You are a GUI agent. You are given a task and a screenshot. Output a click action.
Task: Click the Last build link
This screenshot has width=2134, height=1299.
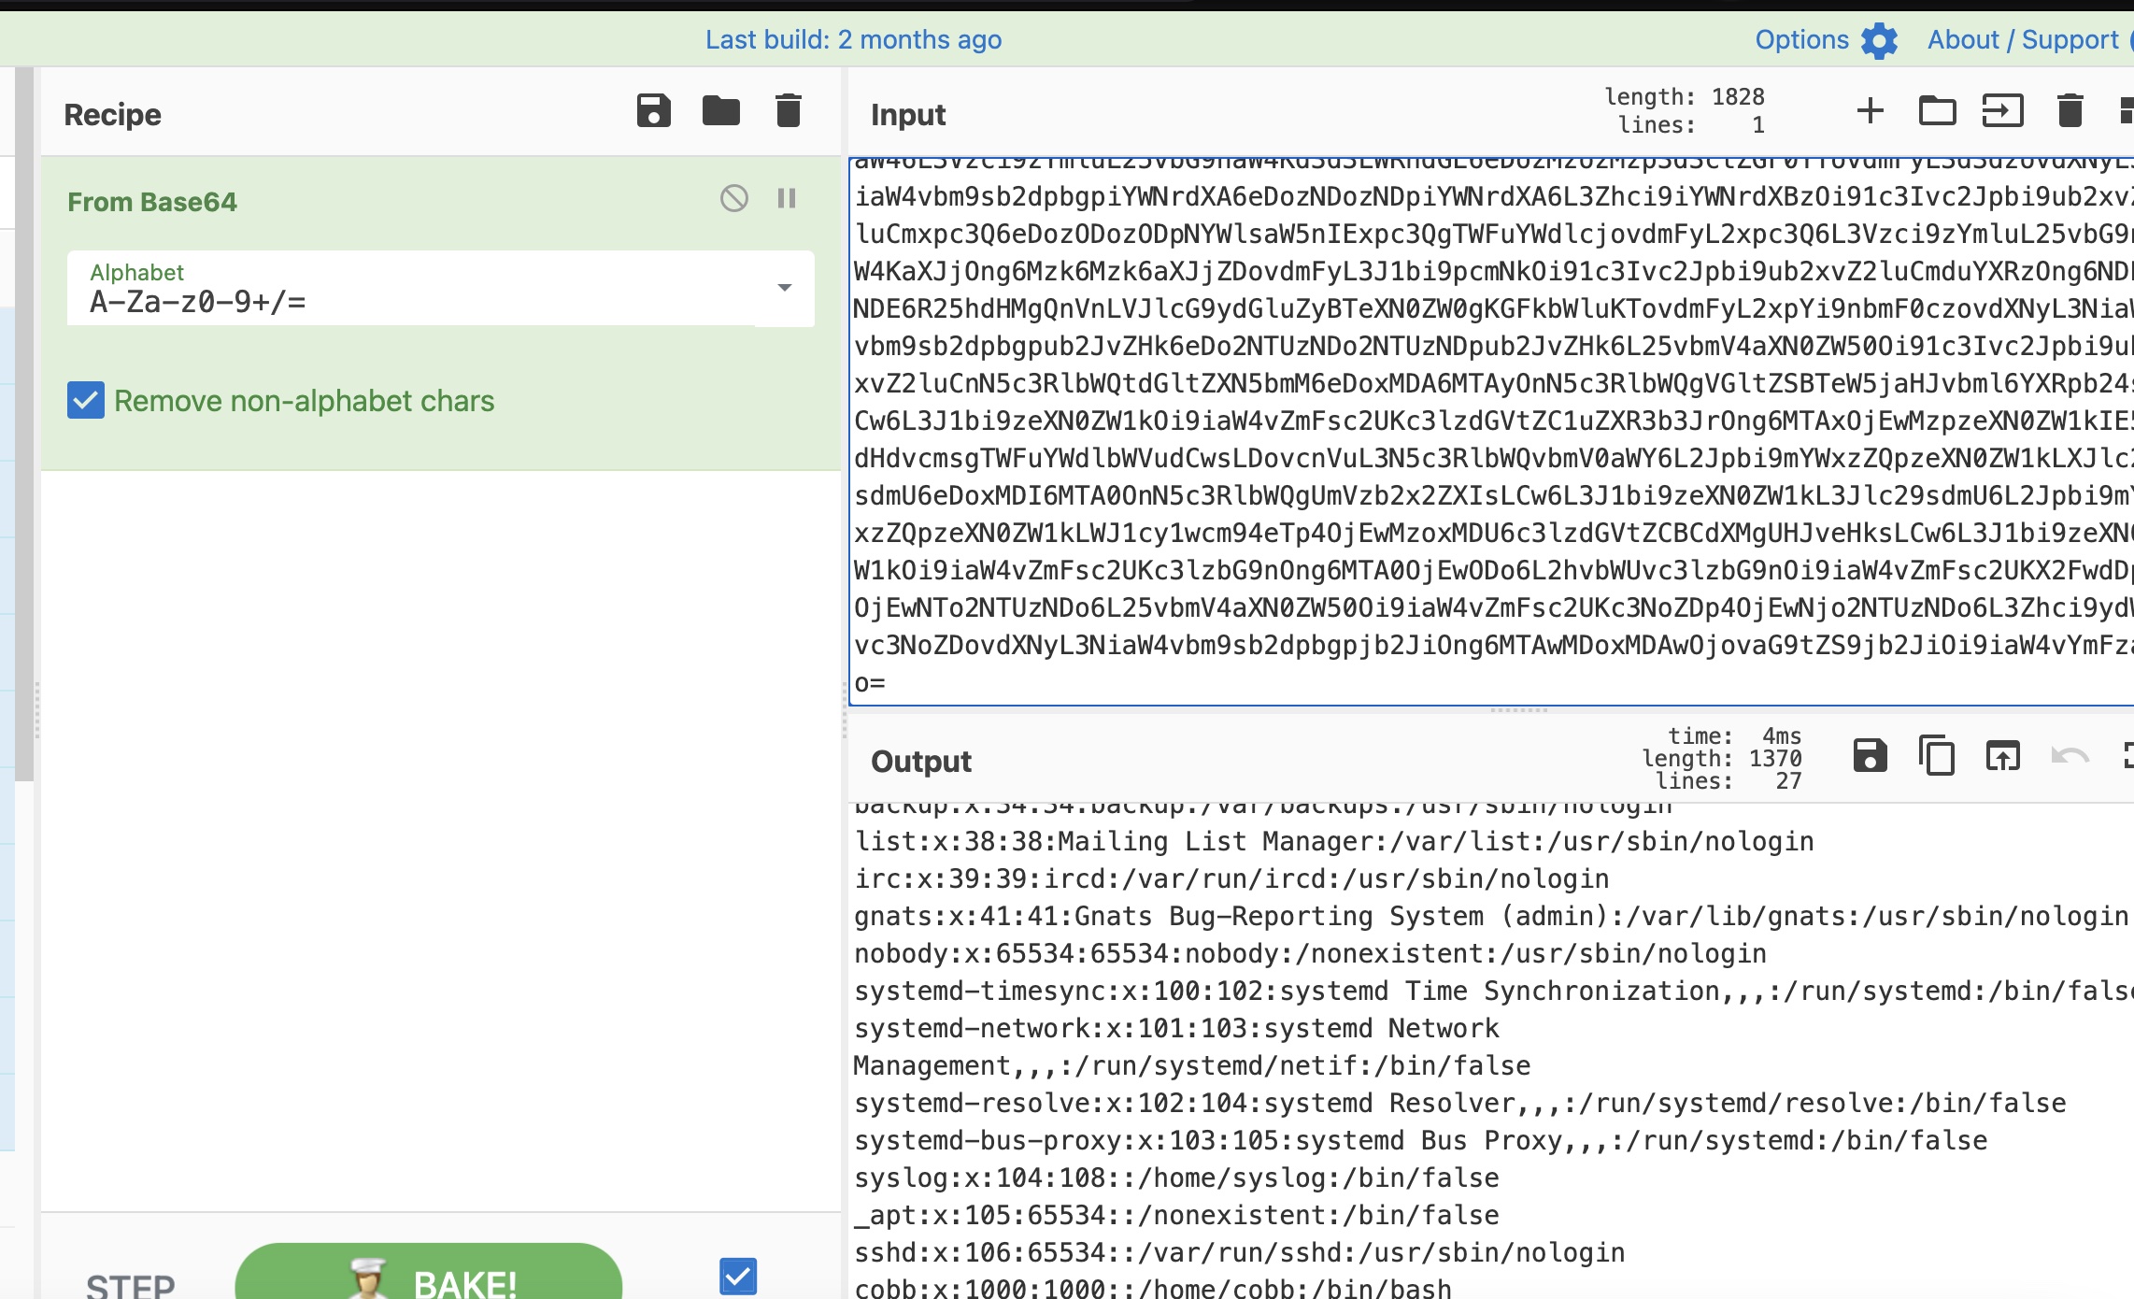853,40
